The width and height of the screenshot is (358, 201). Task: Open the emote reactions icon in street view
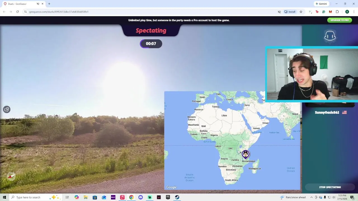click(x=7, y=109)
